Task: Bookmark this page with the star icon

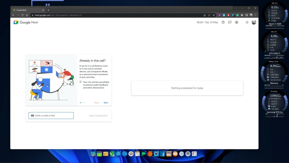Action: pos(214,15)
